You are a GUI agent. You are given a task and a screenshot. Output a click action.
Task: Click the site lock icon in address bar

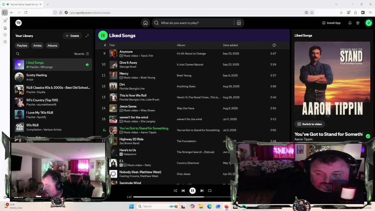(61, 13)
